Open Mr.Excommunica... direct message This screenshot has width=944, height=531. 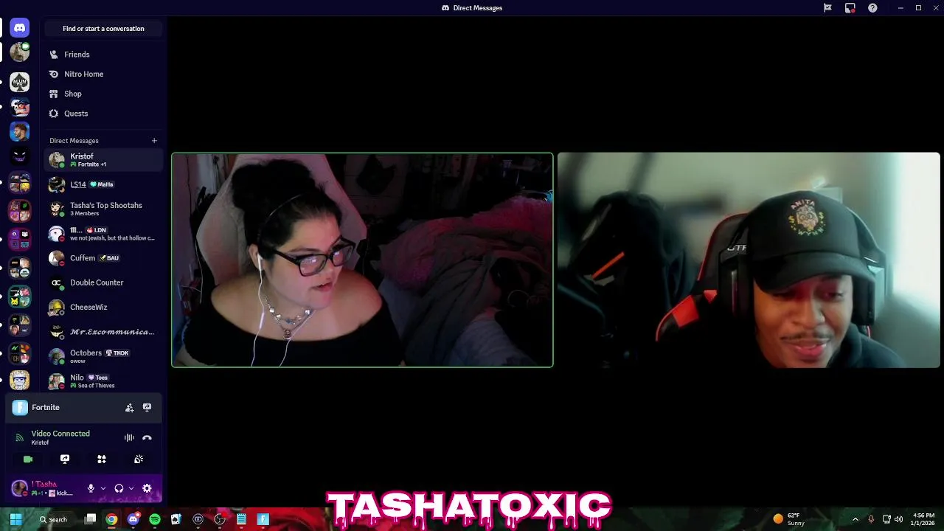(103, 332)
